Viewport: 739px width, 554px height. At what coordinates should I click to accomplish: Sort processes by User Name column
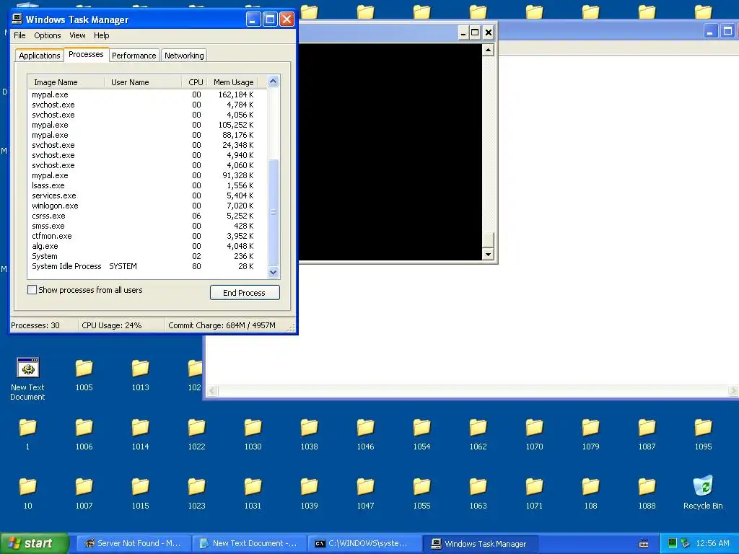point(144,82)
